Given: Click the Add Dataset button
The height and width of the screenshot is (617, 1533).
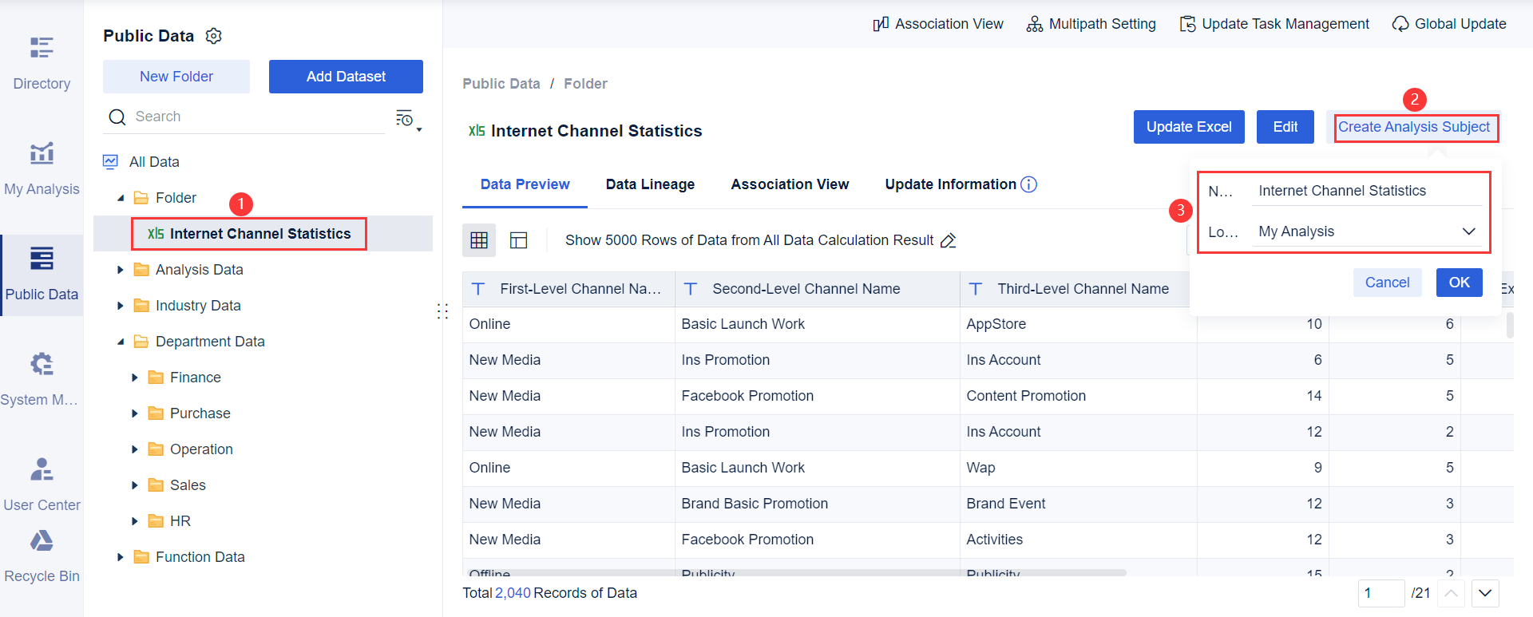Looking at the screenshot, I should click(x=346, y=77).
